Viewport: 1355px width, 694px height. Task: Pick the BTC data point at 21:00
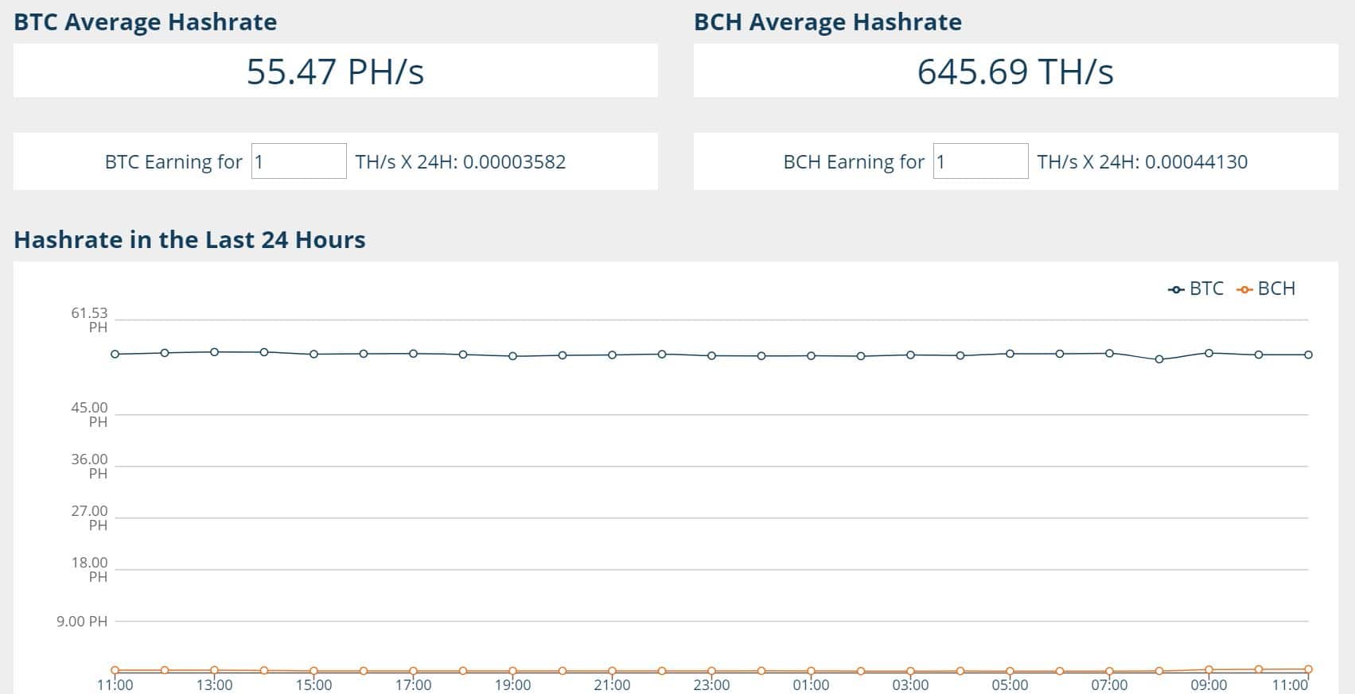pos(613,355)
